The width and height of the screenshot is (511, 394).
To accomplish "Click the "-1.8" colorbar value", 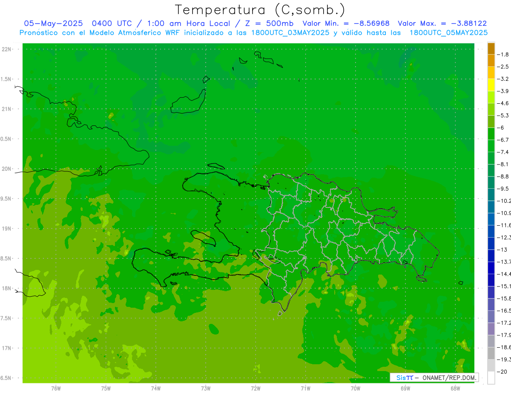I will [x=503, y=54].
